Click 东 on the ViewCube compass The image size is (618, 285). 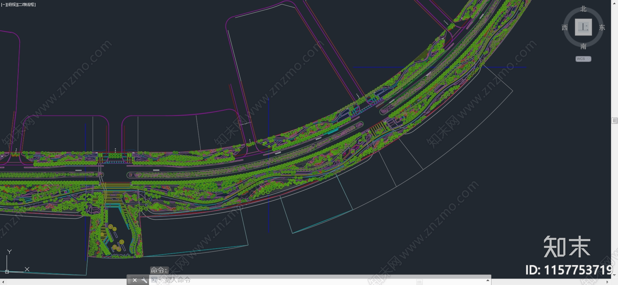(602, 28)
